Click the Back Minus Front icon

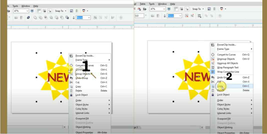(x=62, y=18)
